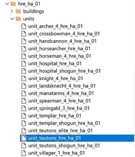The width and height of the screenshot is (135, 157).
Task: Click file icon for selected unit_teutons_hre_ha_01
Action: 24,138
